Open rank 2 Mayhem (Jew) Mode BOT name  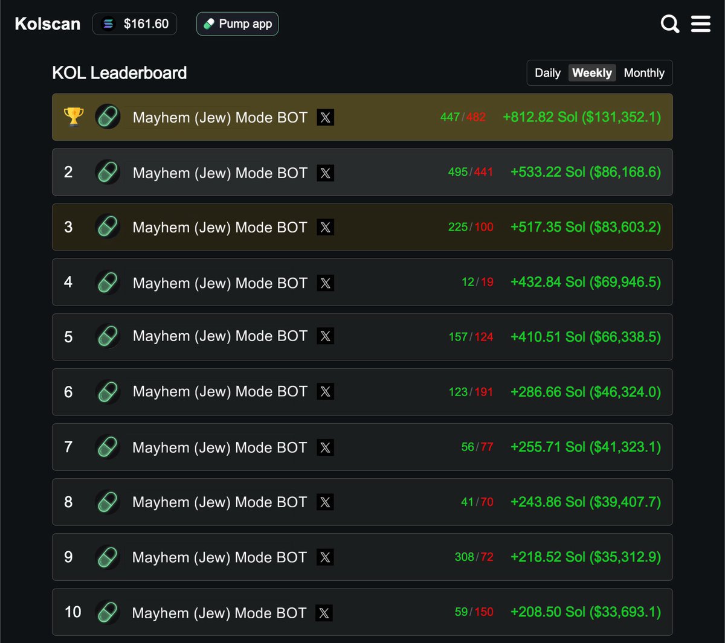pos(220,173)
